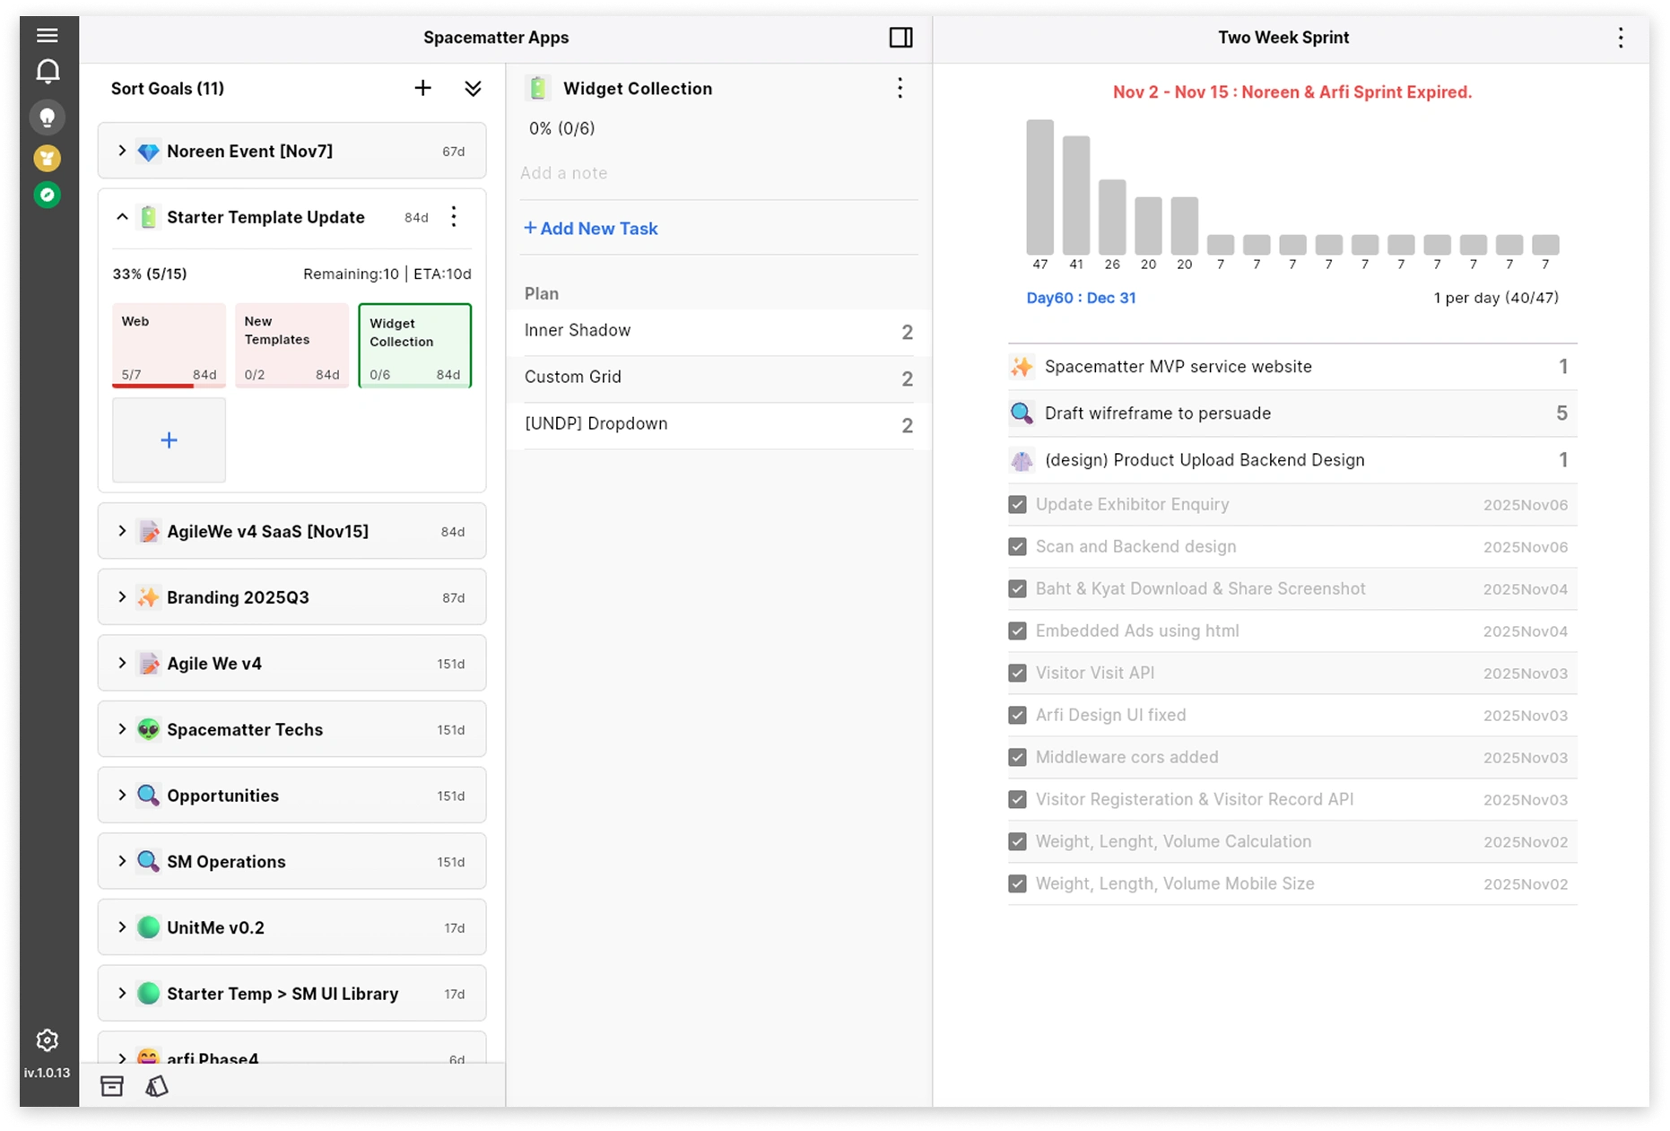
Task: Uncheck Baht & Kyat Download task
Action: tap(1017, 589)
